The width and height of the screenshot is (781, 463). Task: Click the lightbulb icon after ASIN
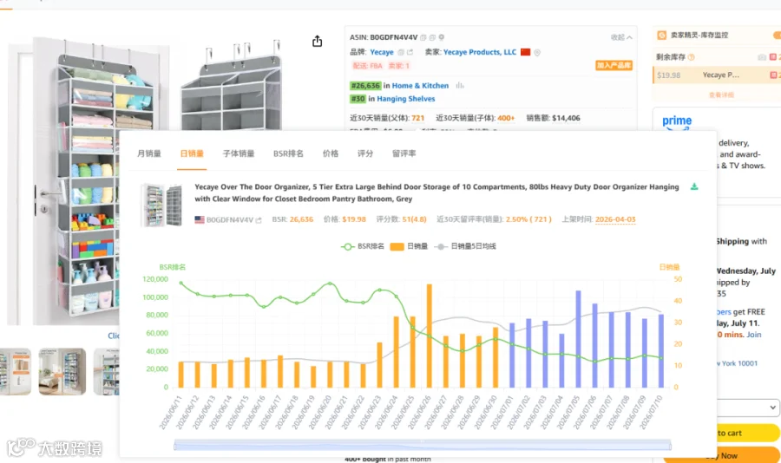pyautogui.click(x=442, y=37)
